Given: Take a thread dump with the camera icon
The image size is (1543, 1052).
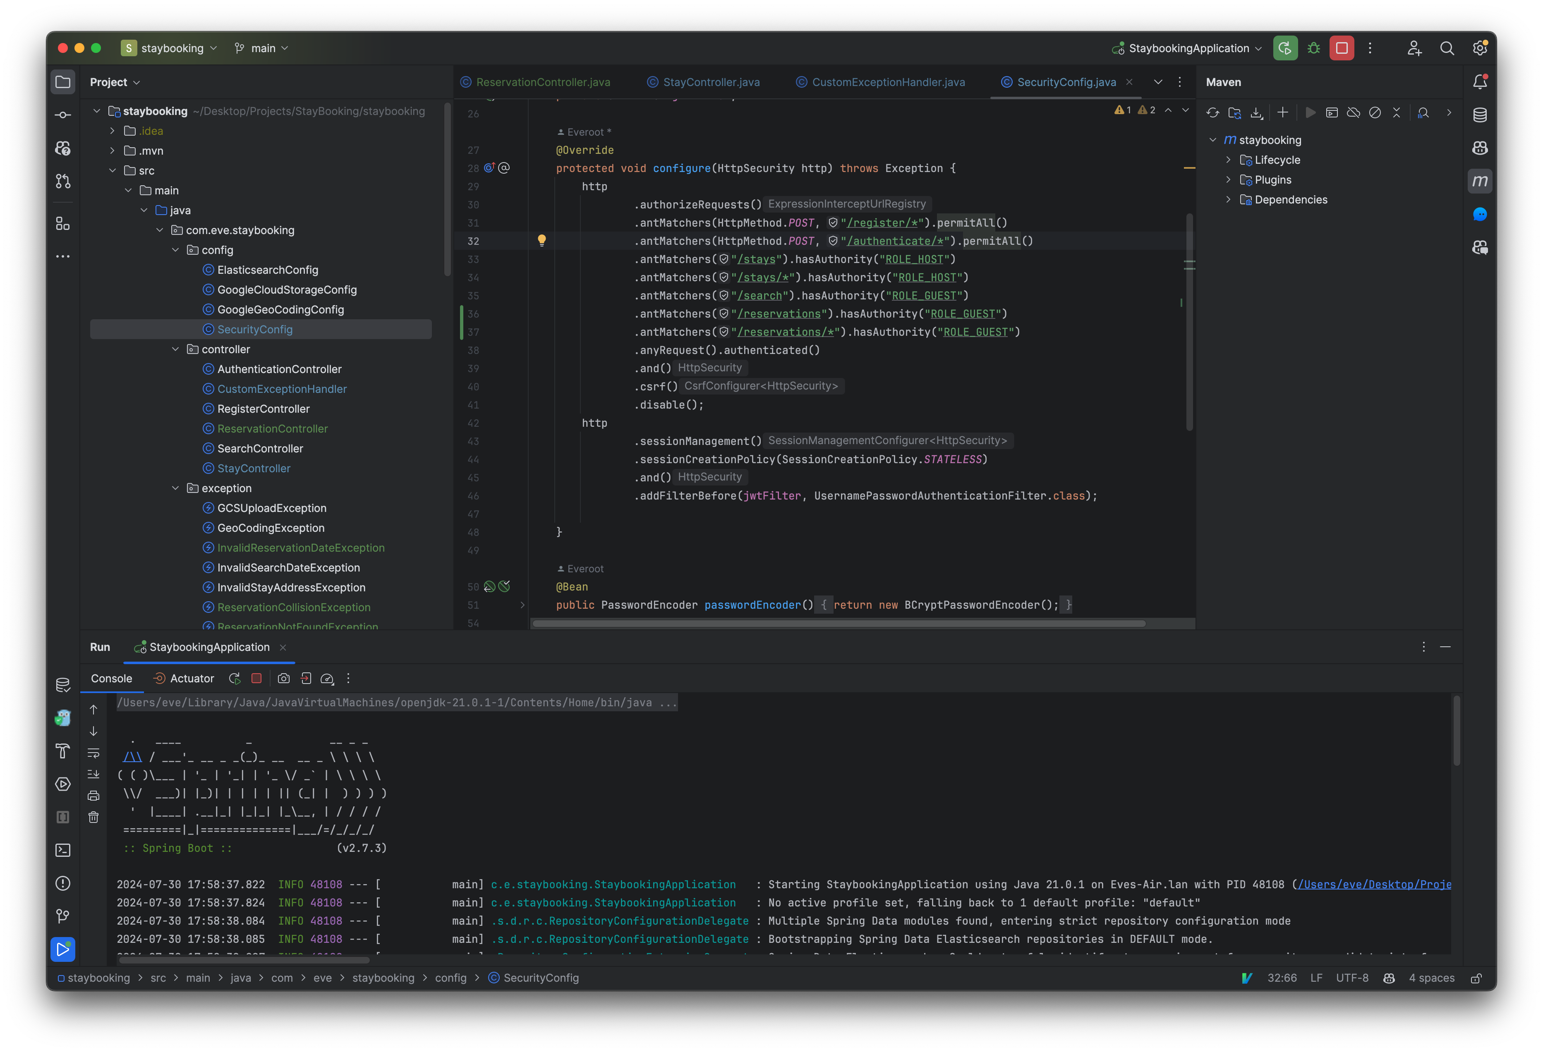Looking at the screenshot, I should [283, 678].
